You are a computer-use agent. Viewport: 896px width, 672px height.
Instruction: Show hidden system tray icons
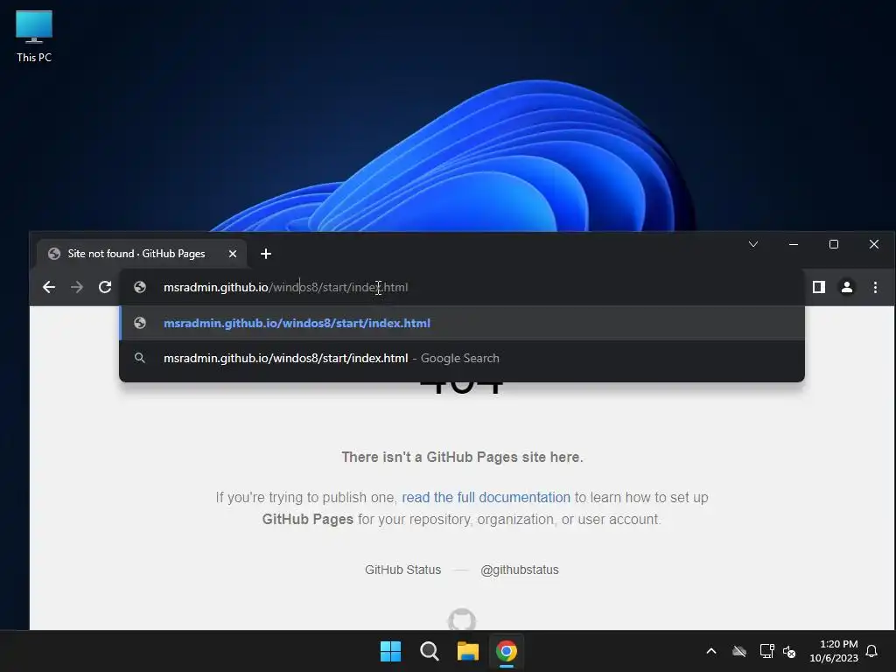711,651
